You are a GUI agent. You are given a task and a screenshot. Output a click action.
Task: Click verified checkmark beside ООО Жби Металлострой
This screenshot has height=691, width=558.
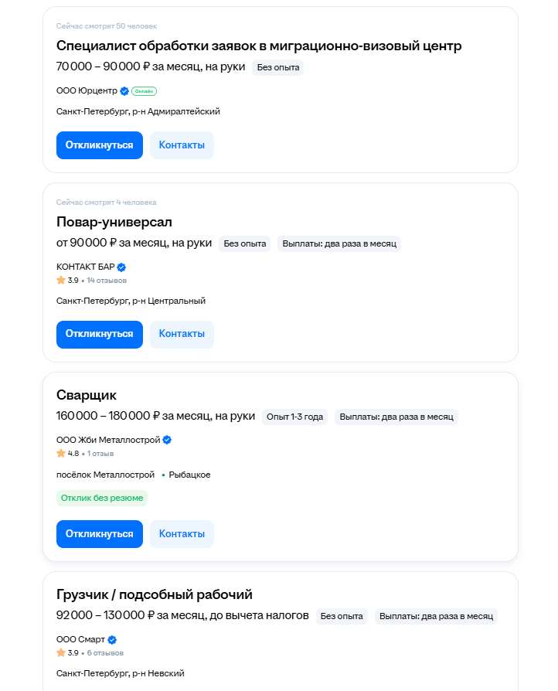pyautogui.click(x=167, y=440)
